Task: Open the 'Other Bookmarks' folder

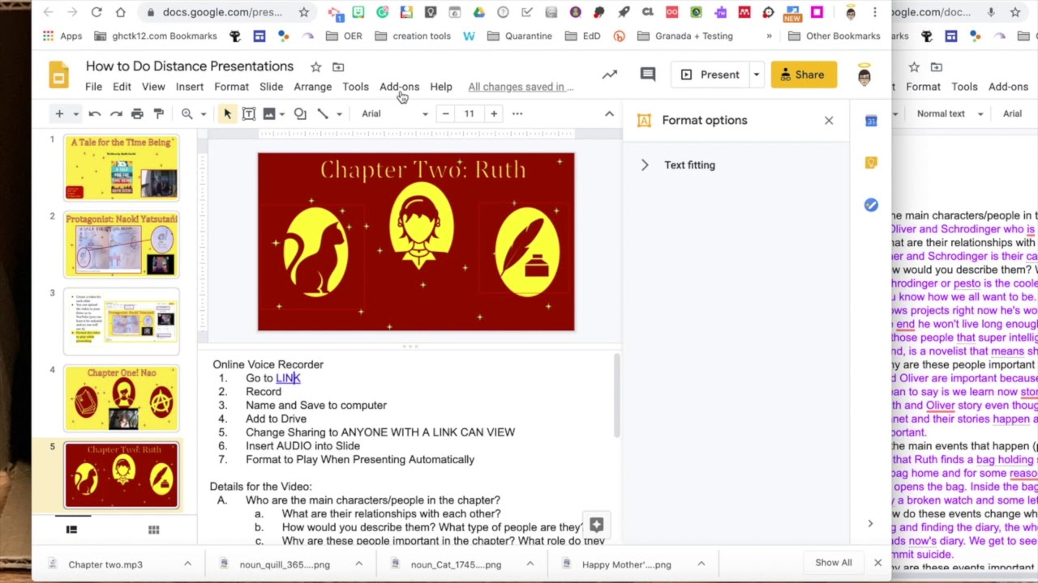Action: point(834,36)
